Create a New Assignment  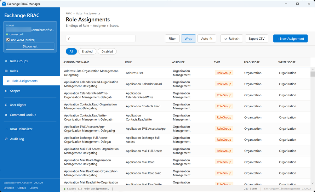tap(290, 39)
